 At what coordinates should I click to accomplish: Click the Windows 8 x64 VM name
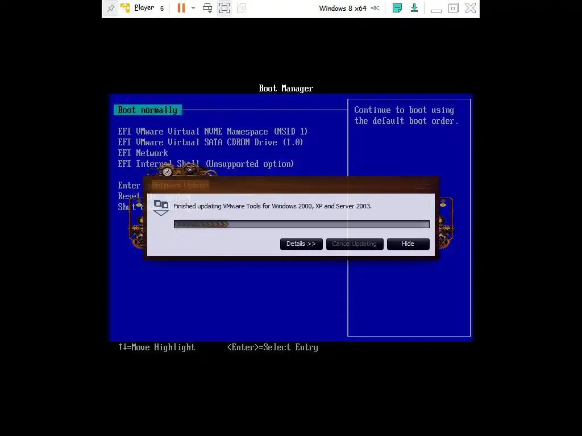click(x=343, y=8)
